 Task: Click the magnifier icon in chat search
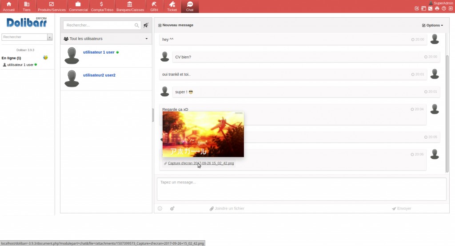pos(137,25)
